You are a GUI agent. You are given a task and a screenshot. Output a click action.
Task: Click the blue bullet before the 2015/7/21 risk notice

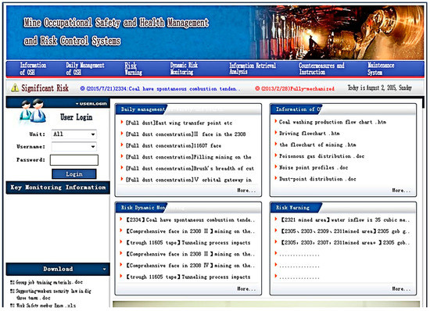pos(82,88)
